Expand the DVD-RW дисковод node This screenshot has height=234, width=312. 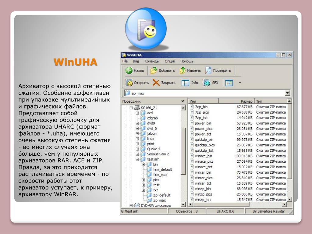coord(131,206)
